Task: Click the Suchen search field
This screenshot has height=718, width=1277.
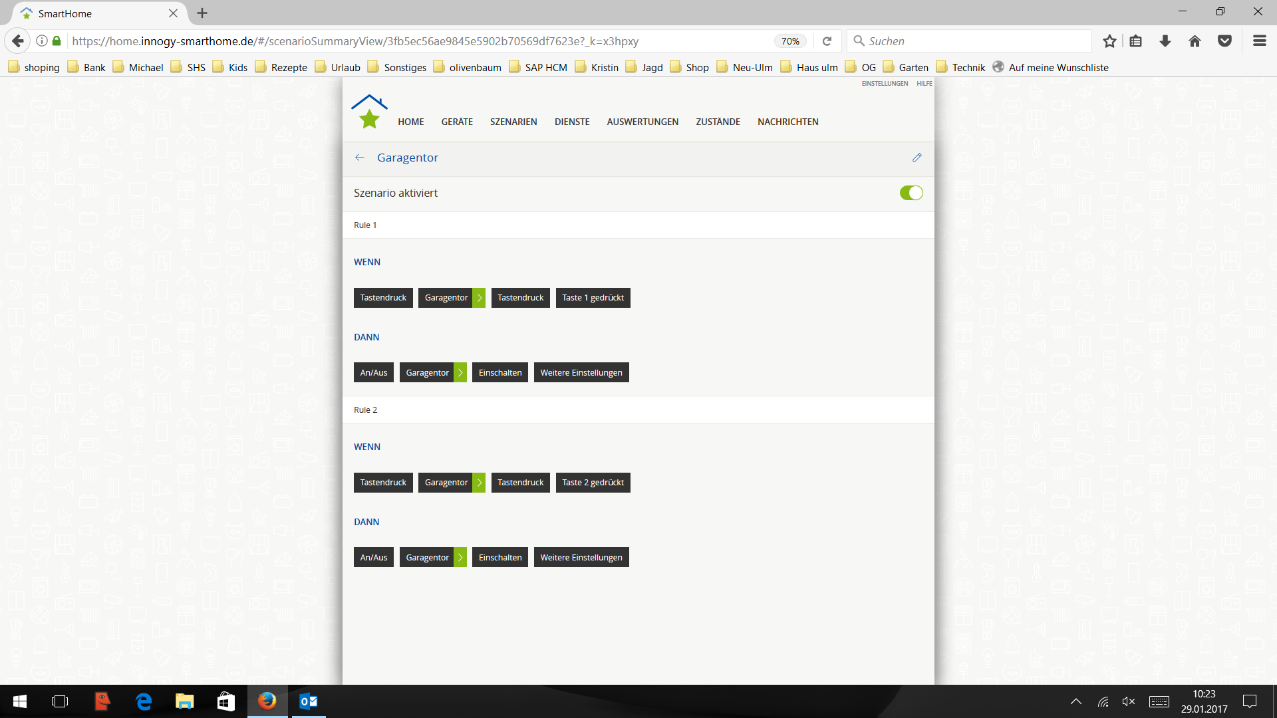Action: 971,41
